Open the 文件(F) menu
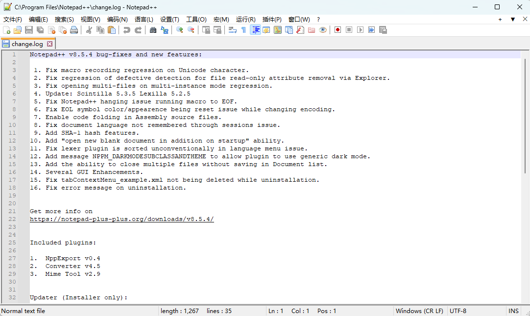530x316 pixels. (13, 20)
